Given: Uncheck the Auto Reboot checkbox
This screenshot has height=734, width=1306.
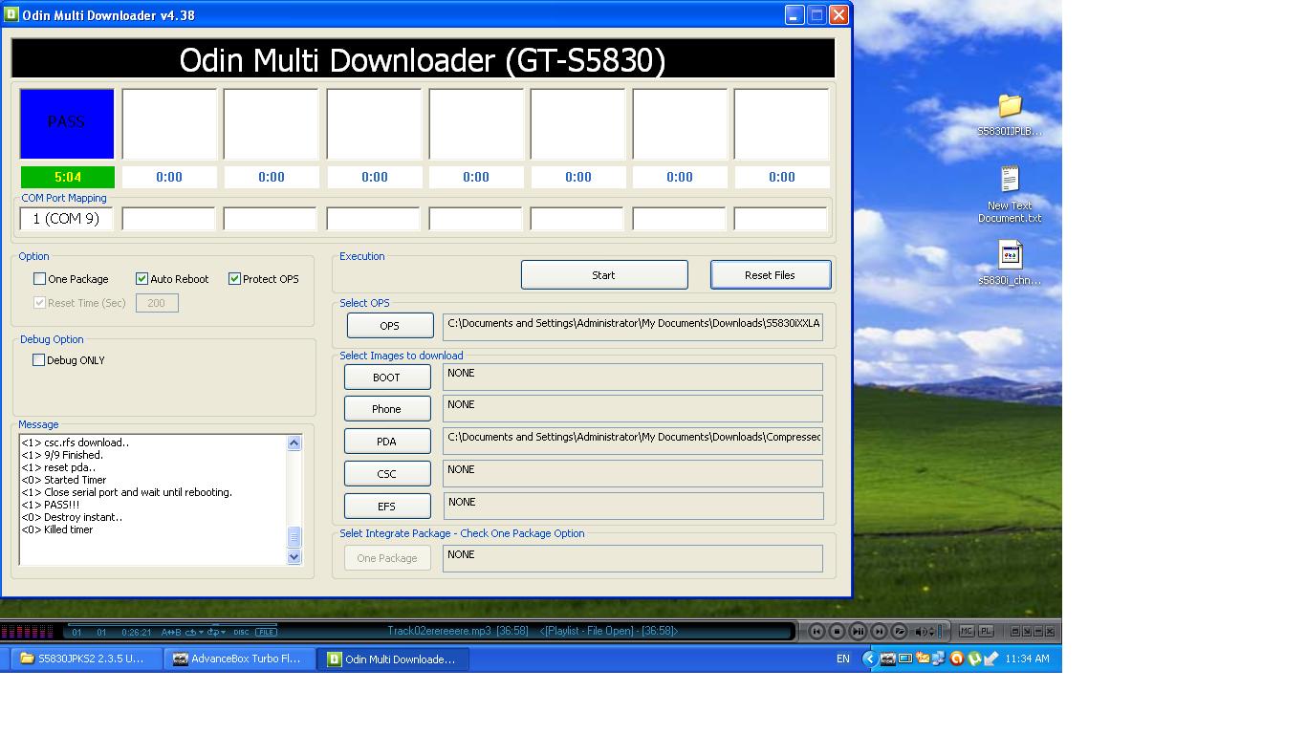Looking at the screenshot, I should tap(141, 279).
